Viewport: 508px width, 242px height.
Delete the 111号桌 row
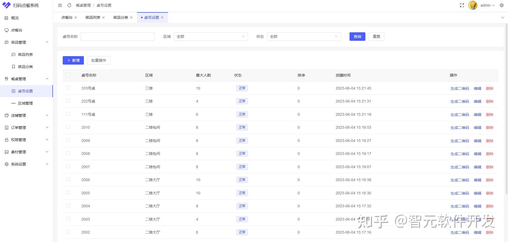(490, 115)
